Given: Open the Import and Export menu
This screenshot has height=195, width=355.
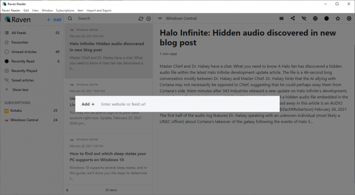Looking at the screenshot, I should point(100,10).
